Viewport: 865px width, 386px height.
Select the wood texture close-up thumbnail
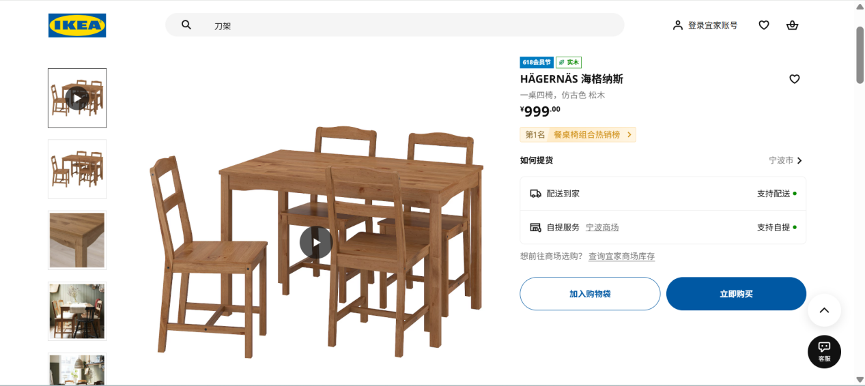(77, 240)
